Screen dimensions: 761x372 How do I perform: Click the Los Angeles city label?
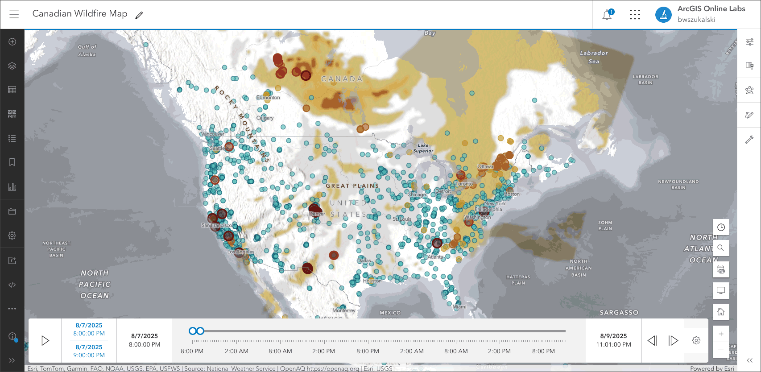pyautogui.click(x=241, y=252)
